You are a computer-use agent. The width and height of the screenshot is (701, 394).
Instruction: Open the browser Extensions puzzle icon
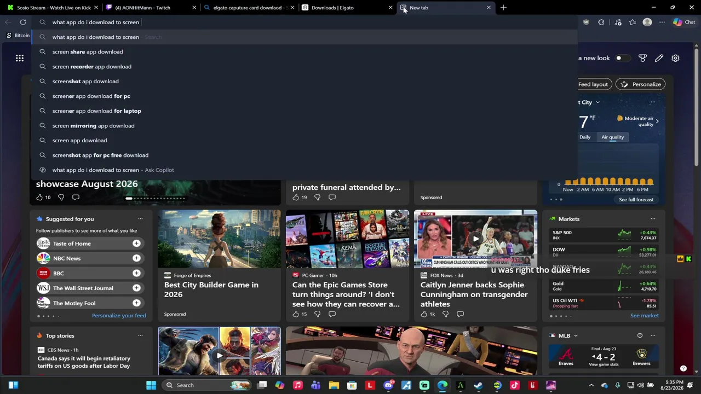click(601, 22)
